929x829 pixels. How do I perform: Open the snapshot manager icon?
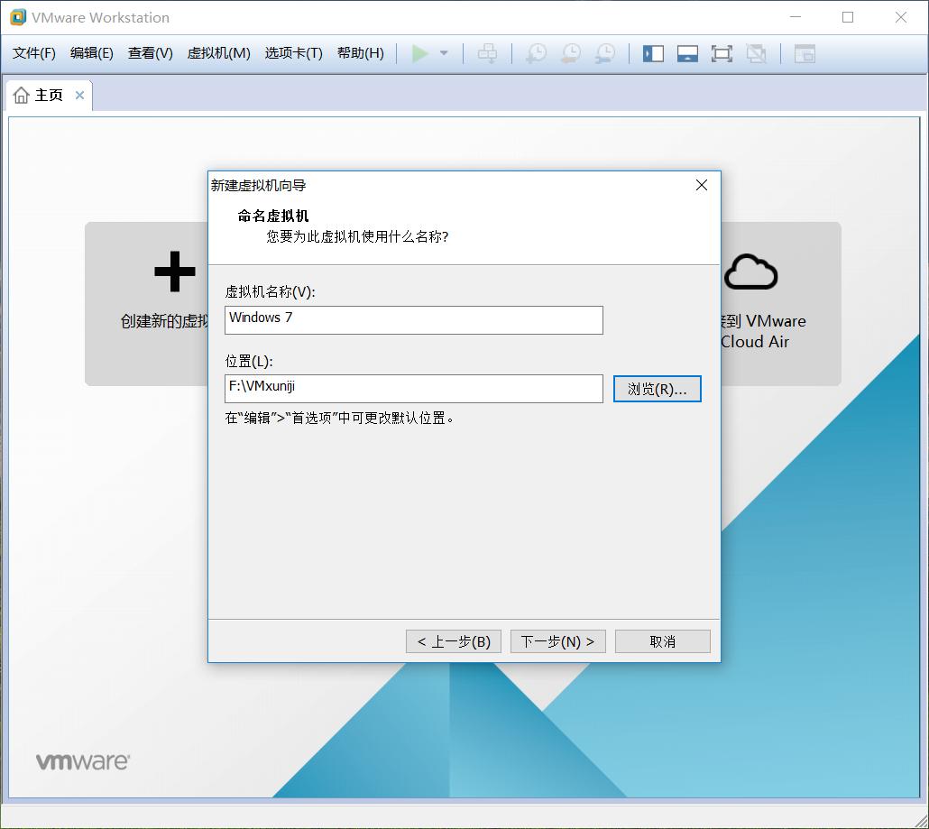pos(605,53)
